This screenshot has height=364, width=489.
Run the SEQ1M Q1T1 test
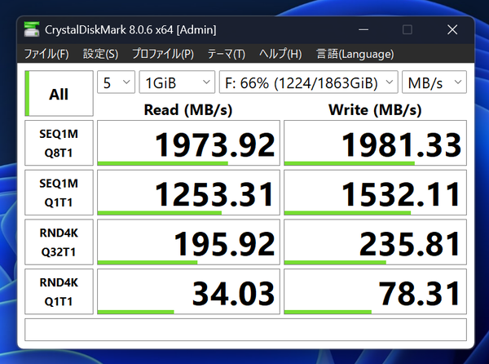59,193
